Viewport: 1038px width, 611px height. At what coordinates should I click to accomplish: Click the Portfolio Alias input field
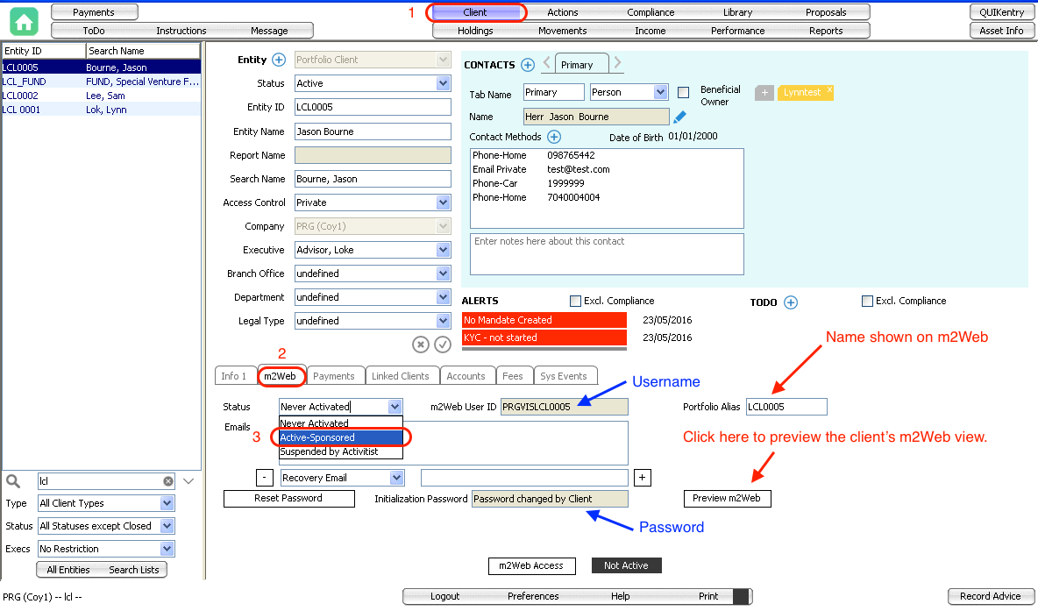[786, 407]
